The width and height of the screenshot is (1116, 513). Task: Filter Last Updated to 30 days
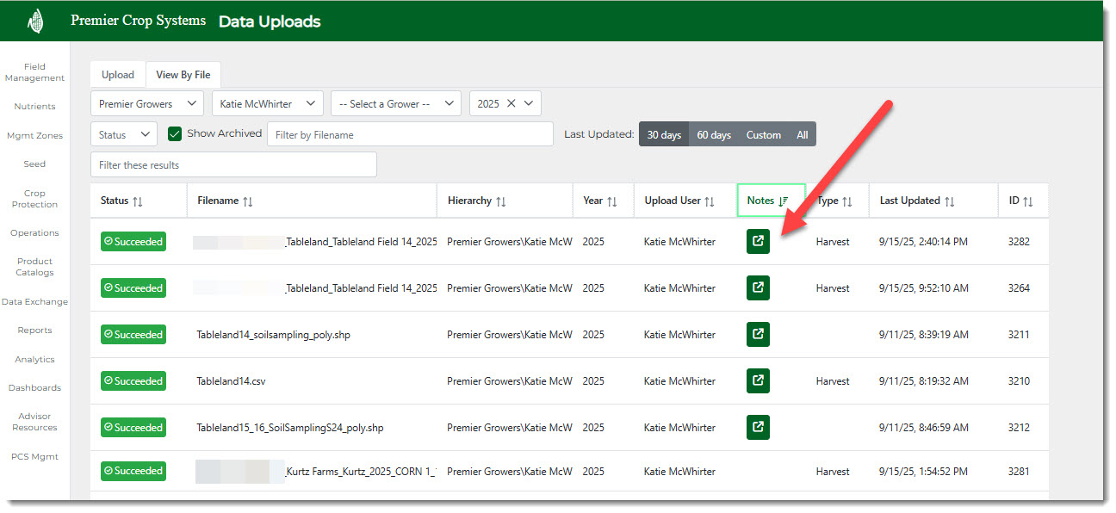(x=664, y=134)
